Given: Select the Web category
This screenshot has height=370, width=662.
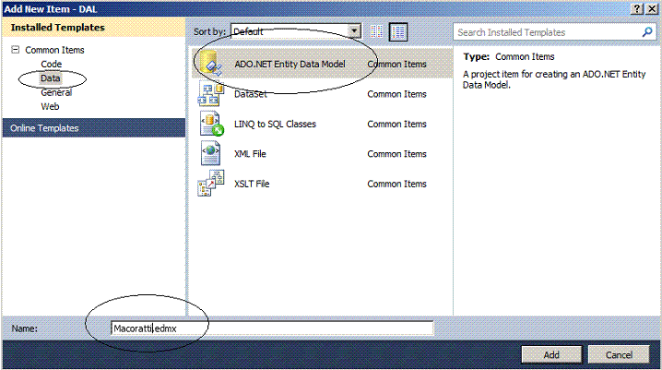Looking at the screenshot, I should click(x=50, y=106).
